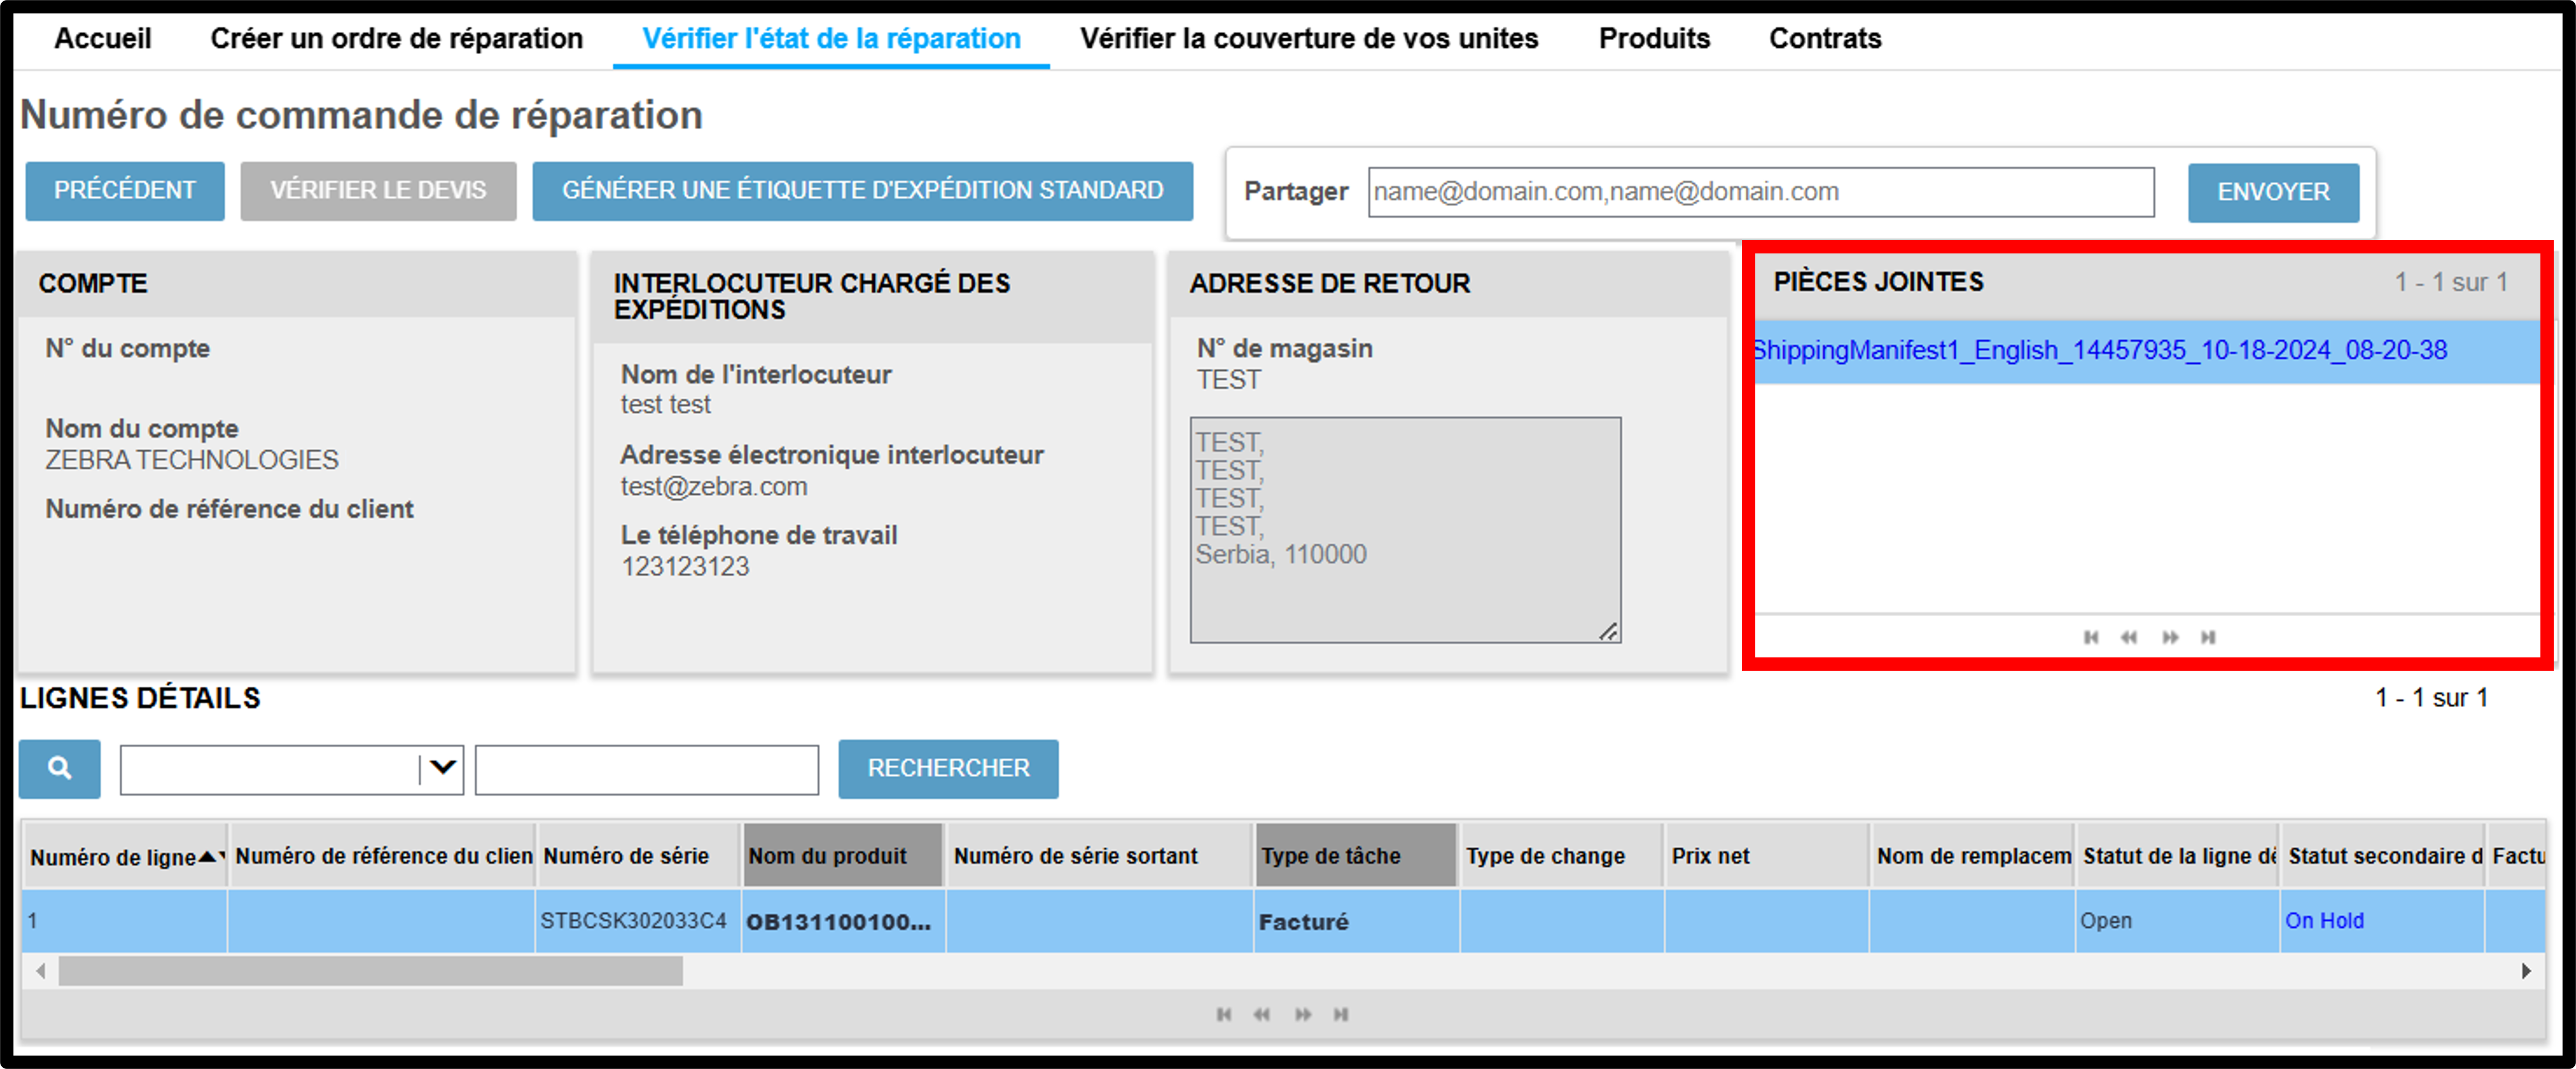Click the test@zebra.com email text
Image resolution: width=2576 pixels, height=1069 pixels.
714,487
